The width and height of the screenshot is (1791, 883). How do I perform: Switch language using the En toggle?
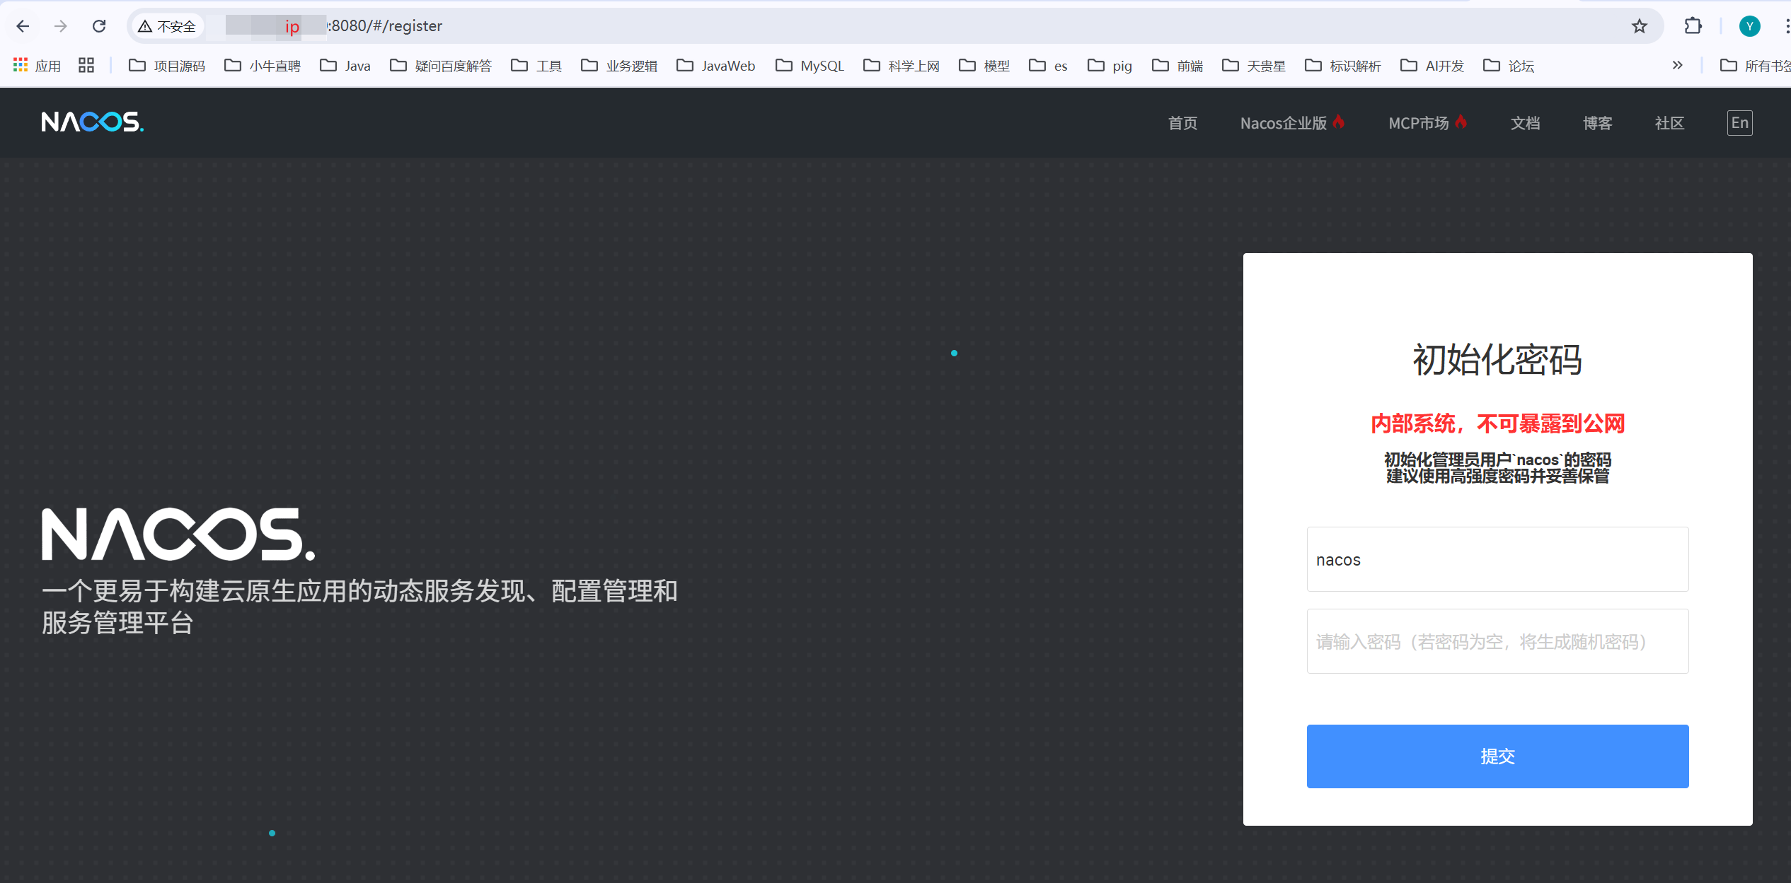coord(1739,122)
